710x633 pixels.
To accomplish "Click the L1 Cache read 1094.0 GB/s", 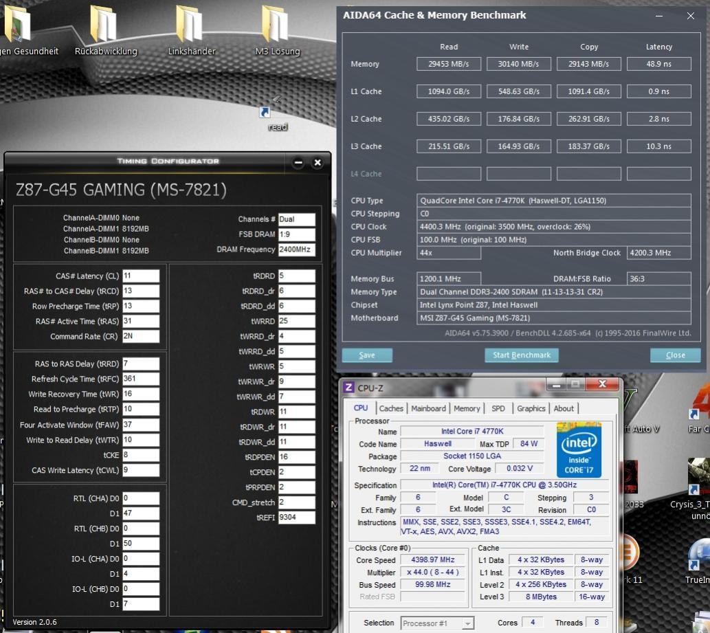I will click(x=449, y=91).
